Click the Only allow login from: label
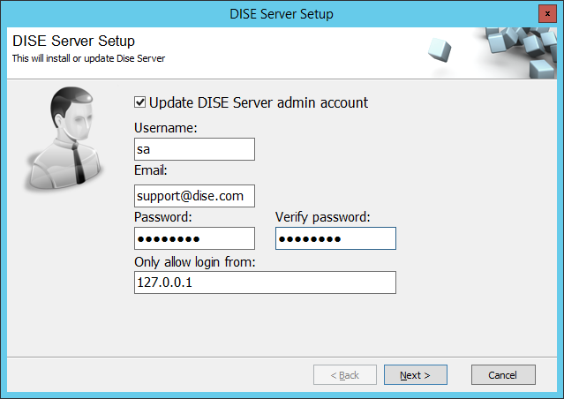This screenshot has height=399, width=564. (194, 262)
